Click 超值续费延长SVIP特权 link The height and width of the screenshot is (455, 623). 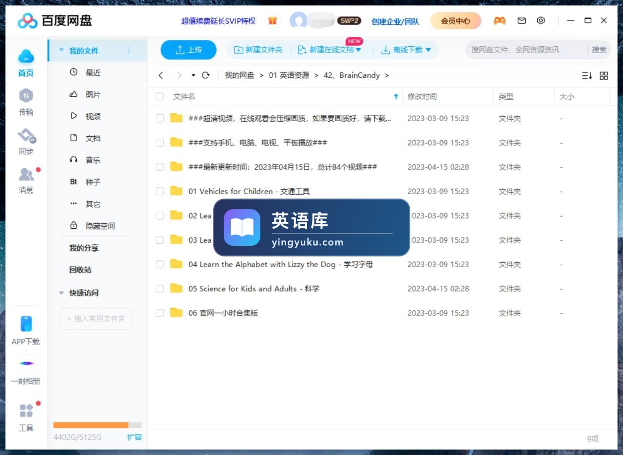(218, 21)
